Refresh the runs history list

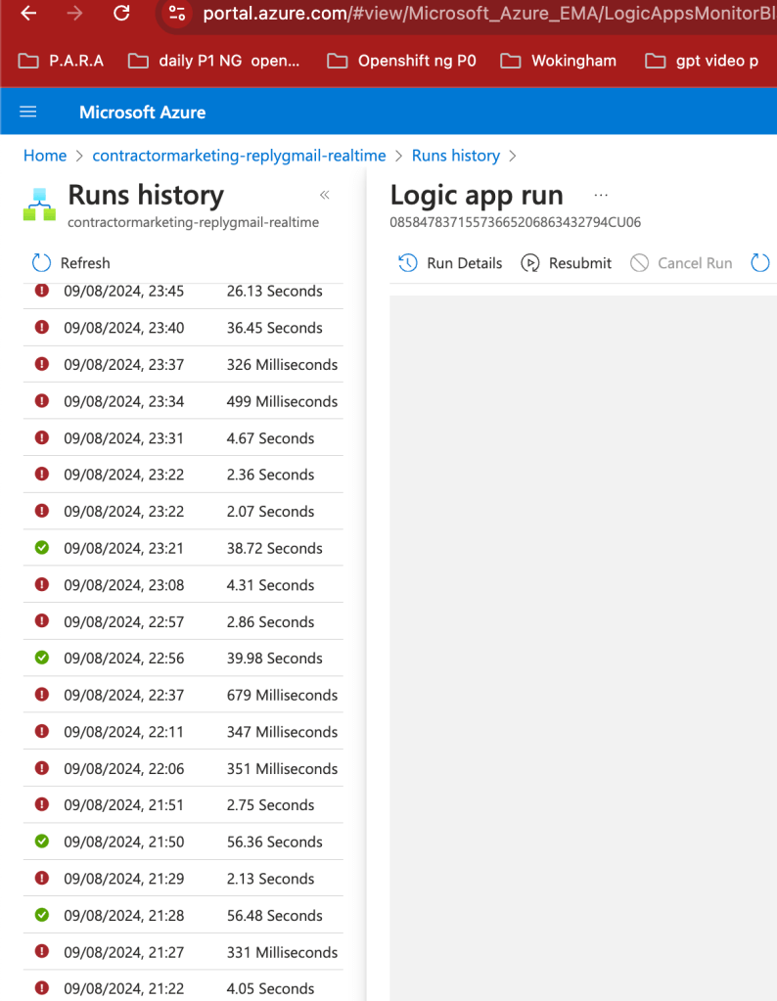pos(70,263)
